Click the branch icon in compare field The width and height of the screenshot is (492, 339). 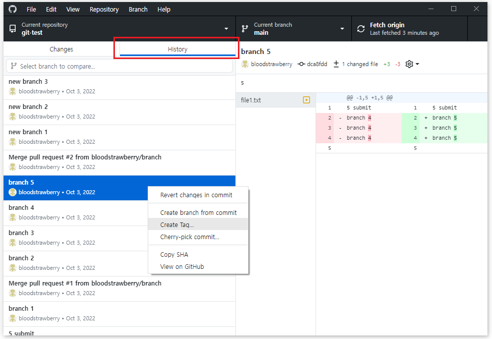(14, 66)
